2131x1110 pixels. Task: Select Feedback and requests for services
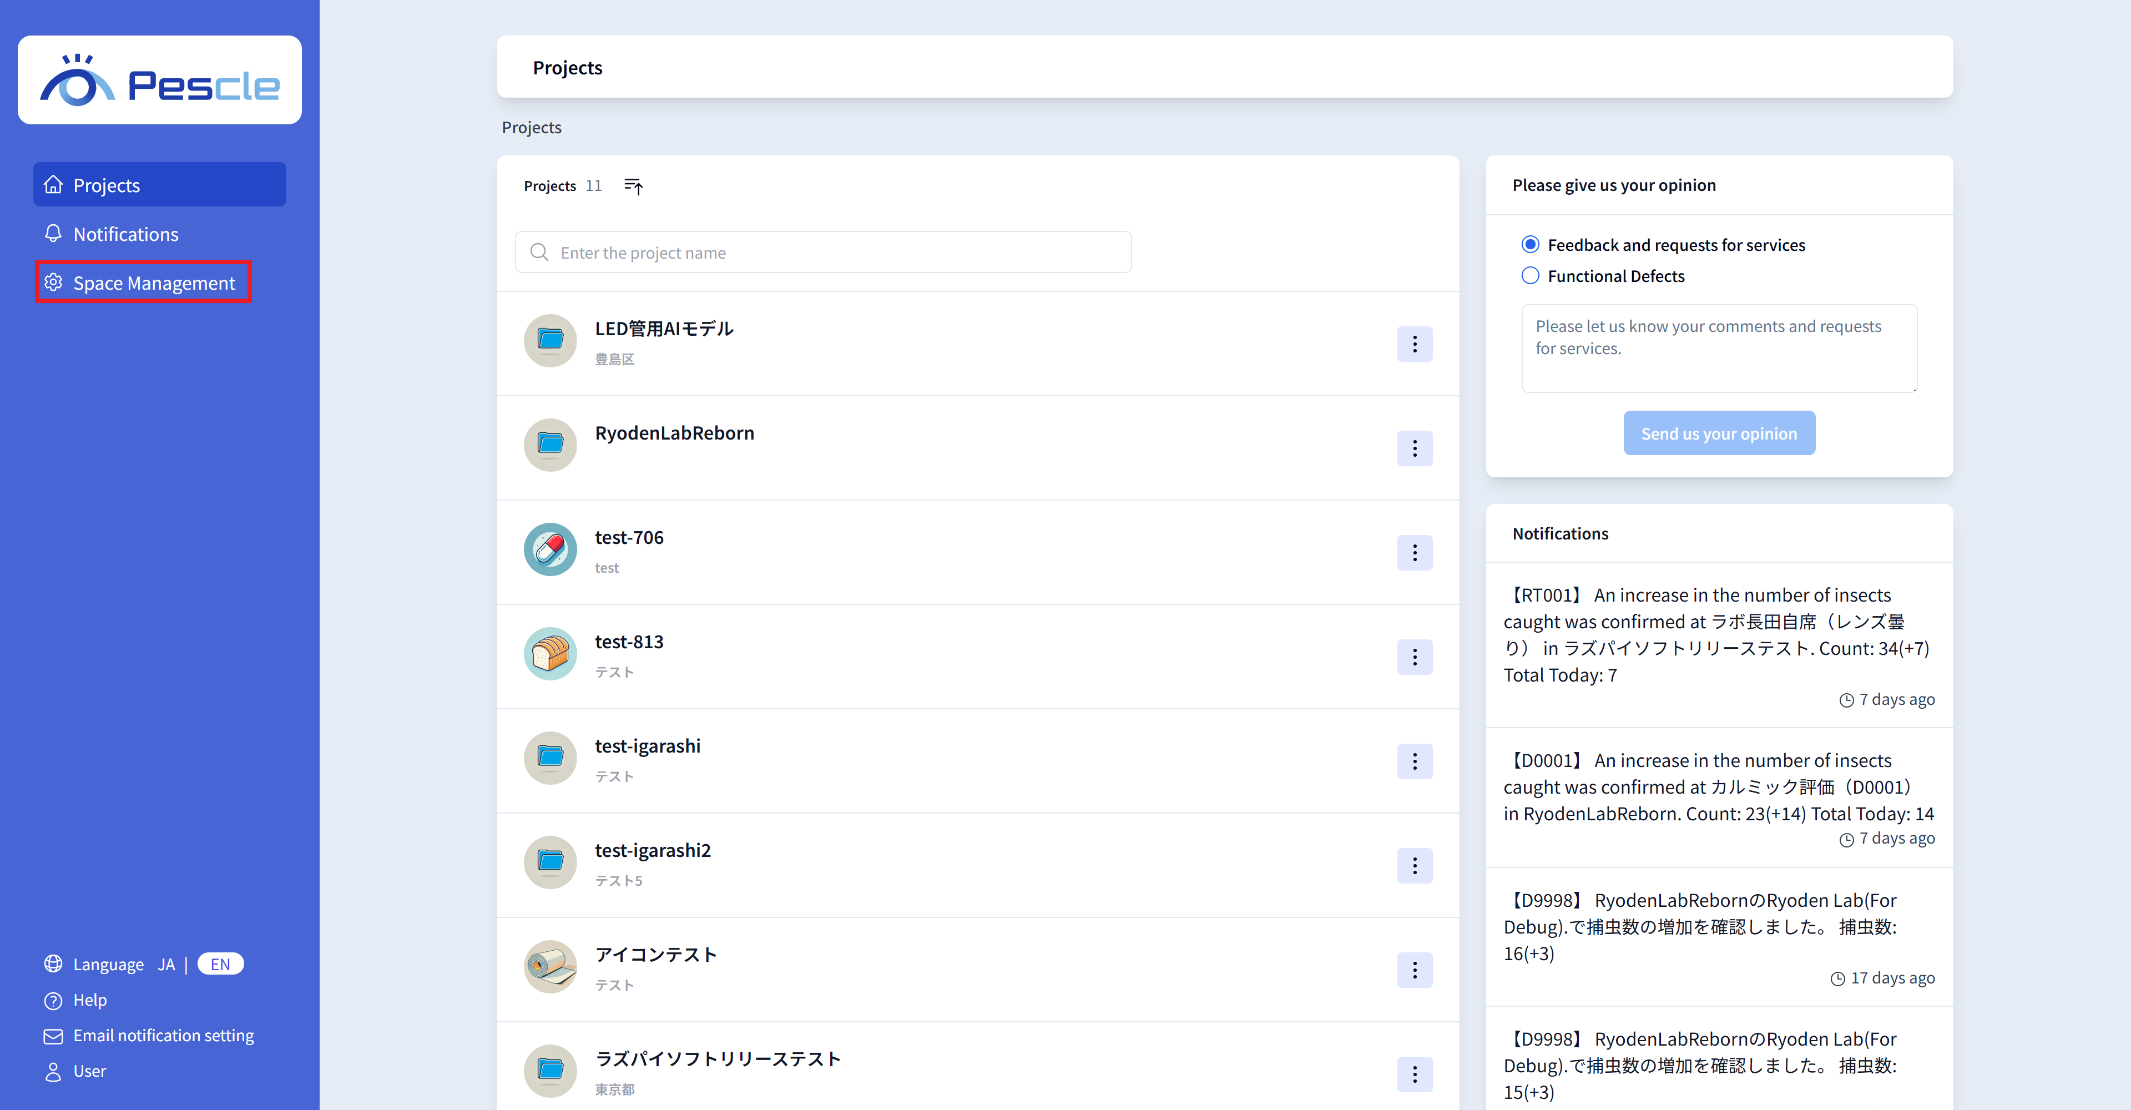[1531, 245]
